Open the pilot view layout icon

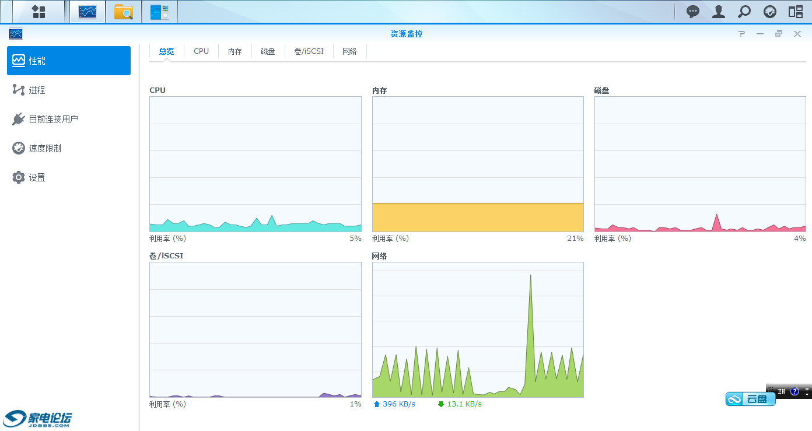click(x=796, y=12)
